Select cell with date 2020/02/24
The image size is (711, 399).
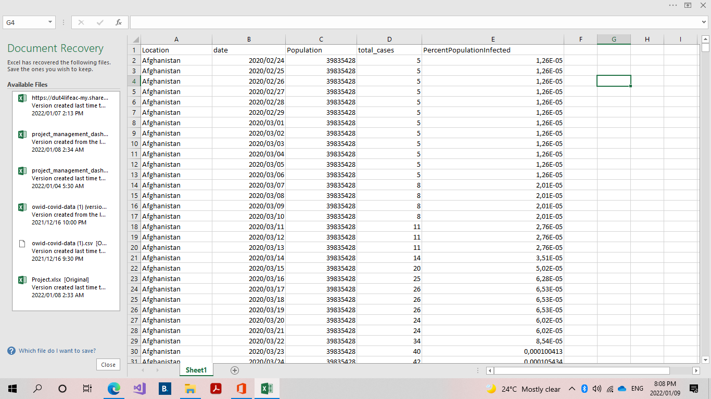coord(249,61)
